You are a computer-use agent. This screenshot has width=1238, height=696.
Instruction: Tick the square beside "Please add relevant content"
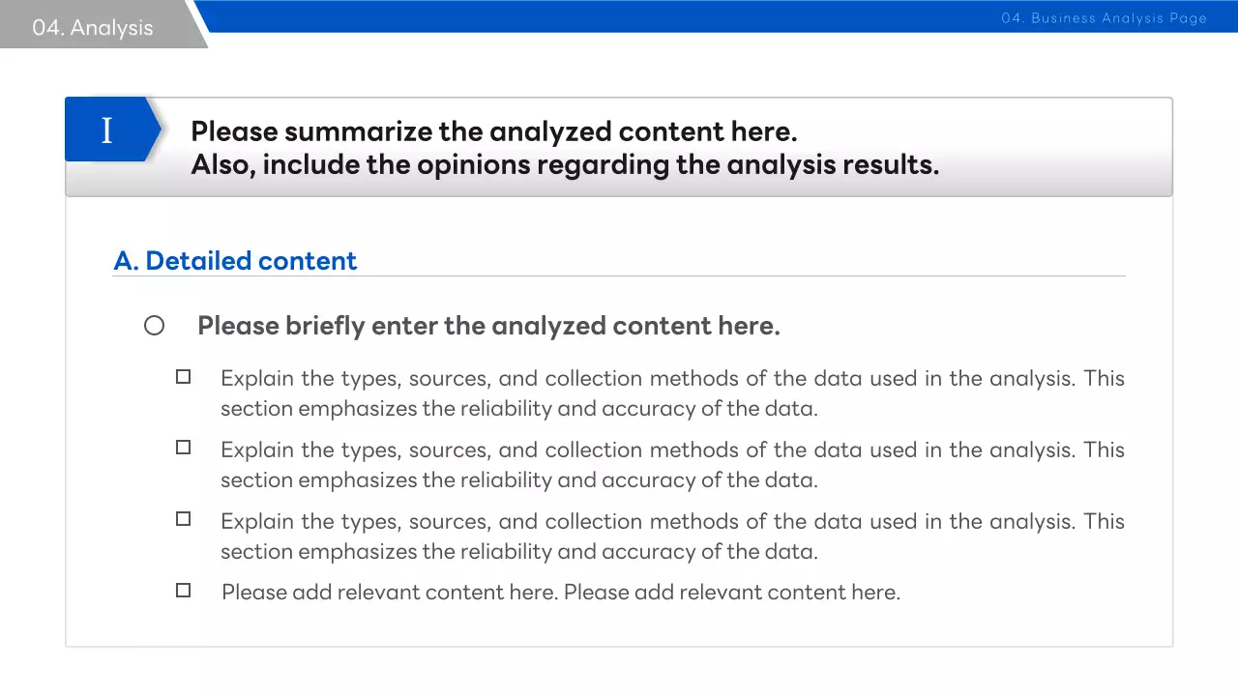[183, 590]
